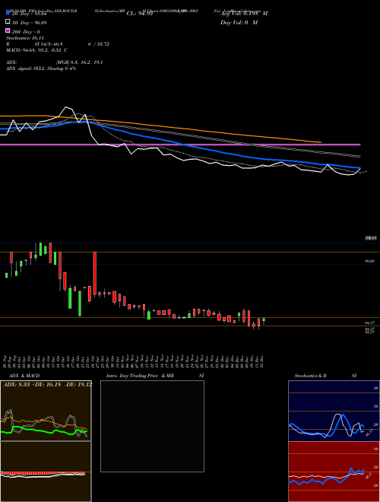Open the MACD histogram panel with red bars
Screen dimensions: 380x502
click(46, 472)
